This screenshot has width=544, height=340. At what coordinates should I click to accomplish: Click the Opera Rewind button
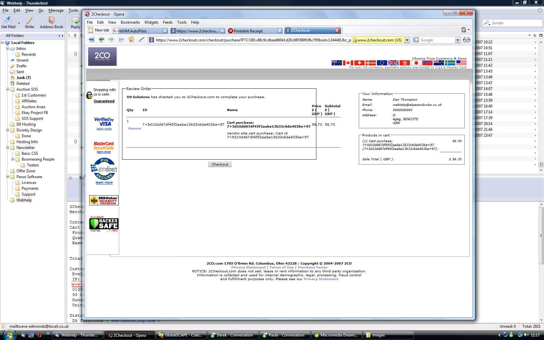(x=92, y=40)
